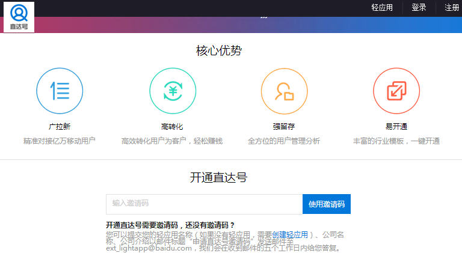The image size is (462, 253).
Task: Click the 开通直达号 heading
Action: click(x=218, y=177)
